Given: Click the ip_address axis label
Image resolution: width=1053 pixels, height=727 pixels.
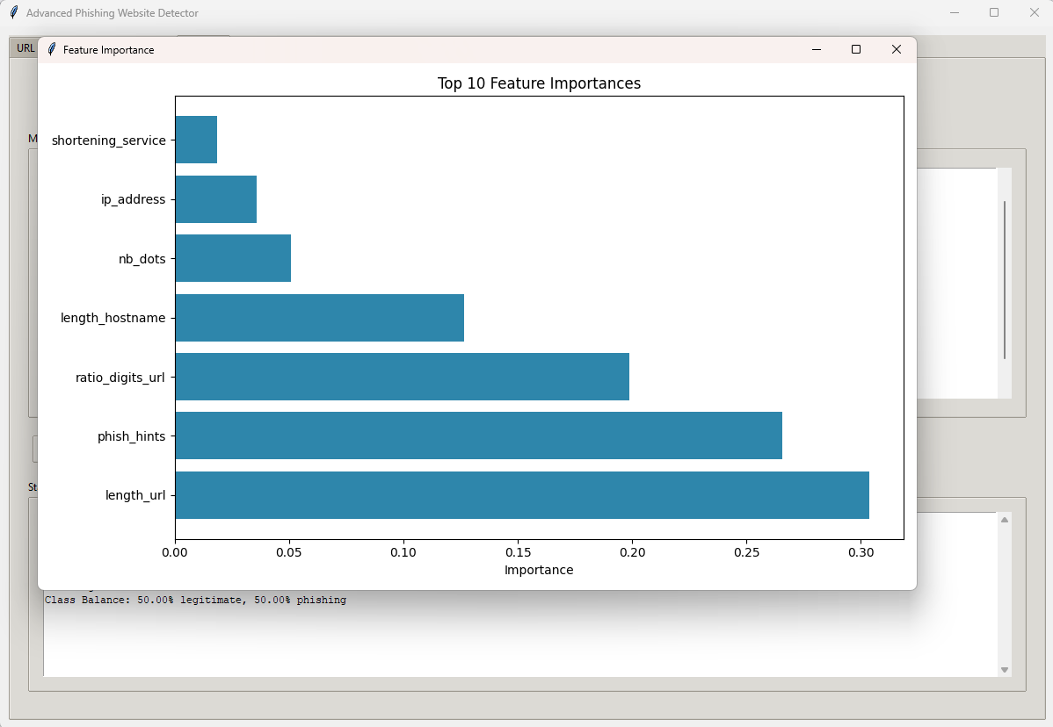Looking at the screenshot, I should coord(133,199).
